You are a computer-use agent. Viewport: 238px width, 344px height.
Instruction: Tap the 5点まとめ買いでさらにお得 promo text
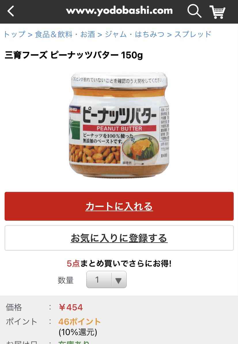coord(119,263)
